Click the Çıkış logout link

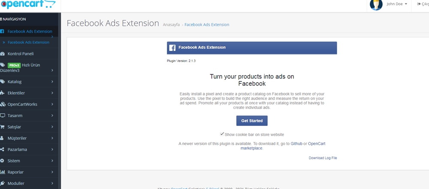pos(423,4)
